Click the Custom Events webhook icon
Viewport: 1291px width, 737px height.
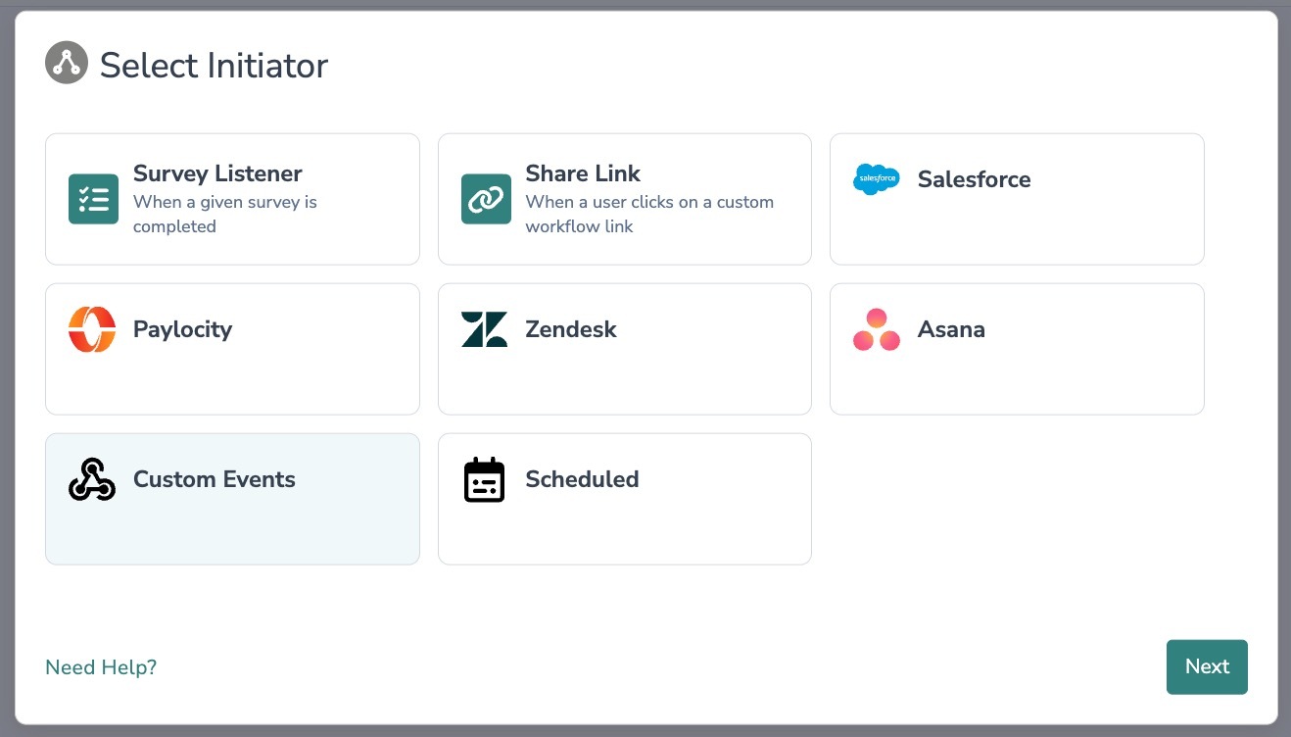92,479
